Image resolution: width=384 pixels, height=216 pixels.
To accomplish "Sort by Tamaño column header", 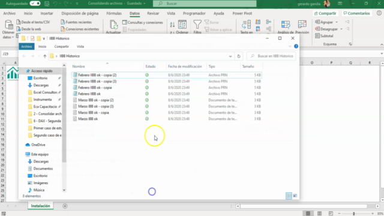I will (248, 67).
